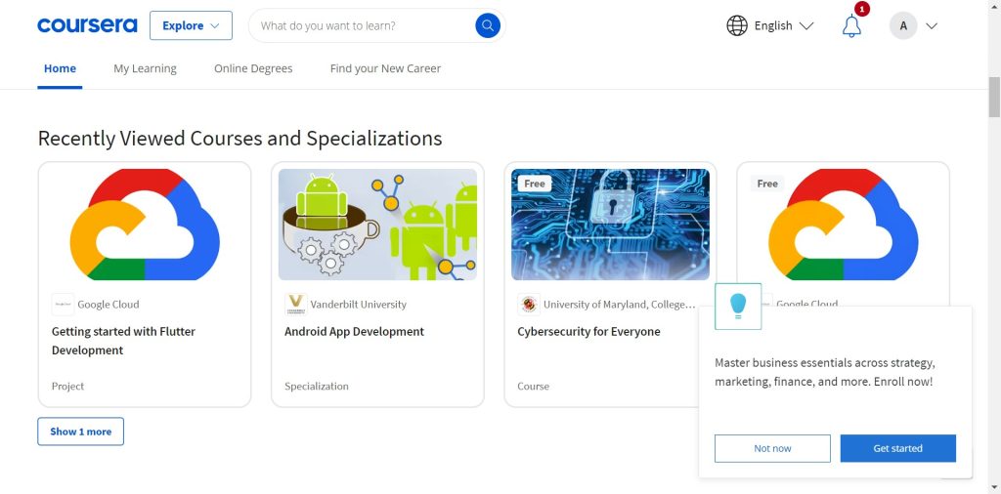The width and height of the screenshot is (1001, 494).
Task: Dismiss the popup with Not now
Action: (772, 448)
